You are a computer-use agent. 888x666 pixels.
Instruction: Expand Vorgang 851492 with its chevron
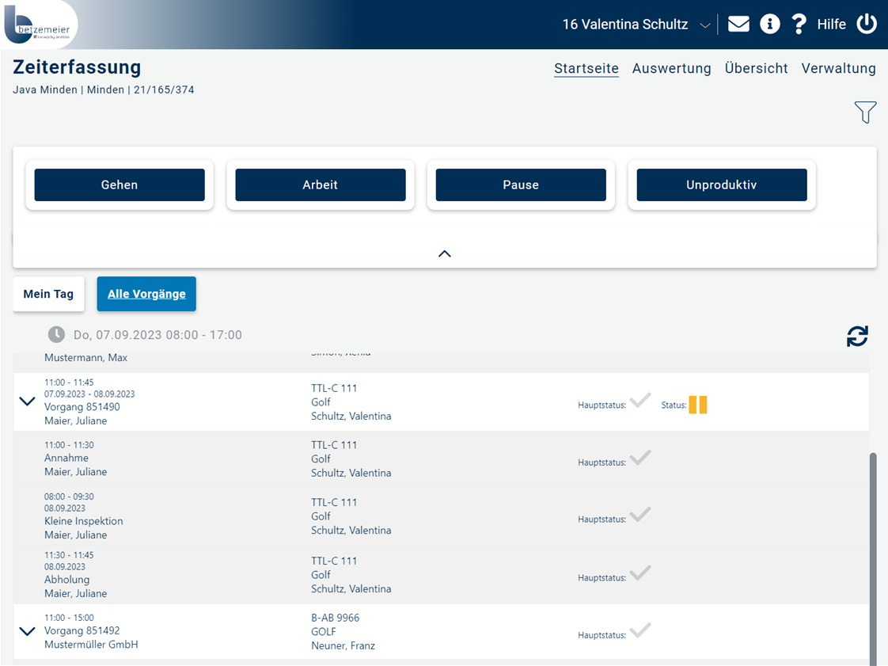tap(27, 631)
